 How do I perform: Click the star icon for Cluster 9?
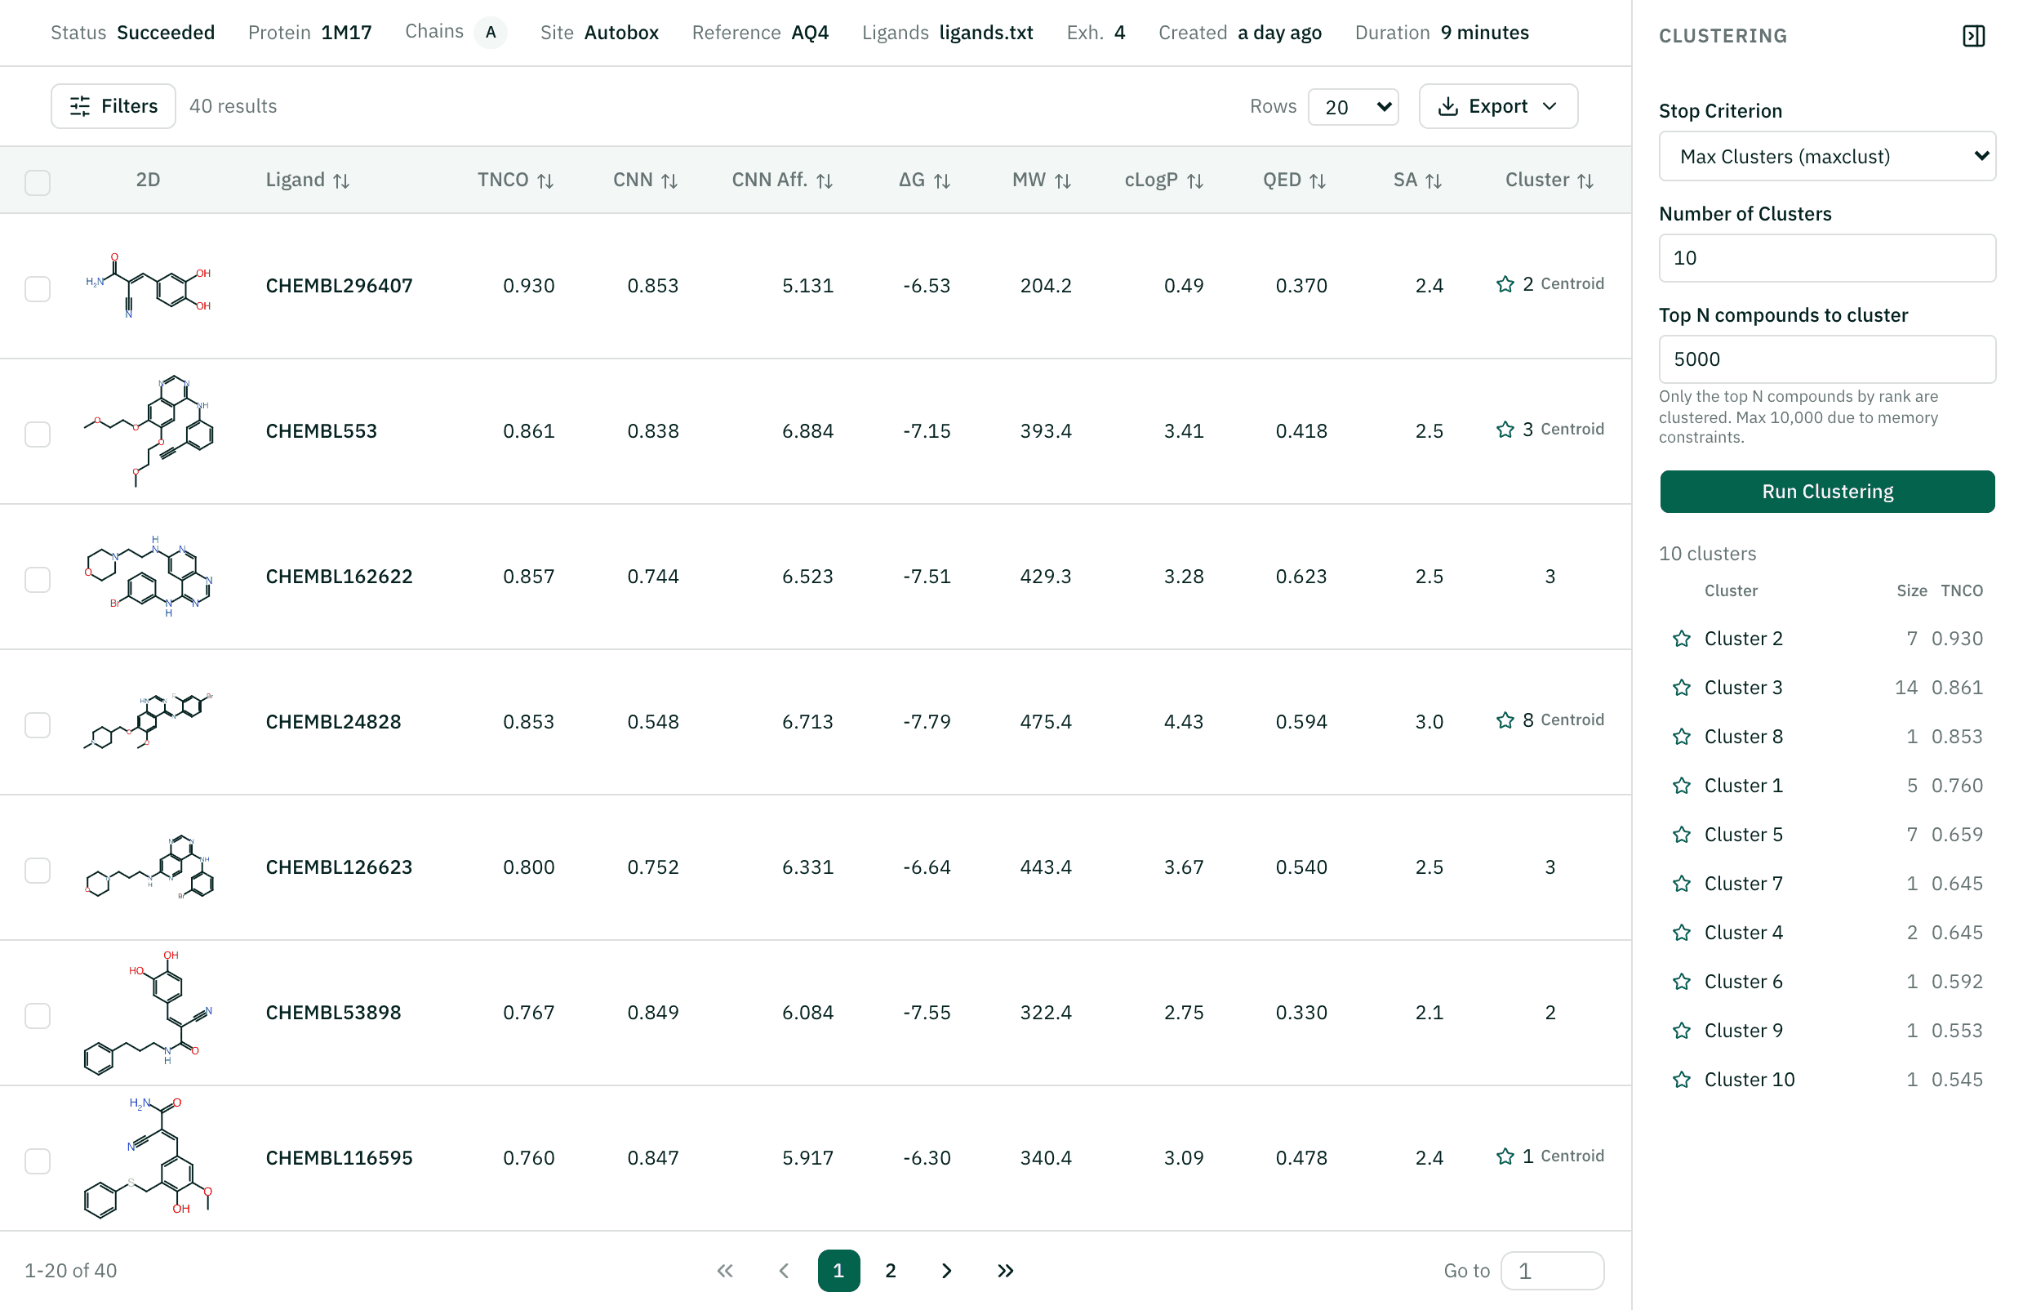click(1681, 1032)
